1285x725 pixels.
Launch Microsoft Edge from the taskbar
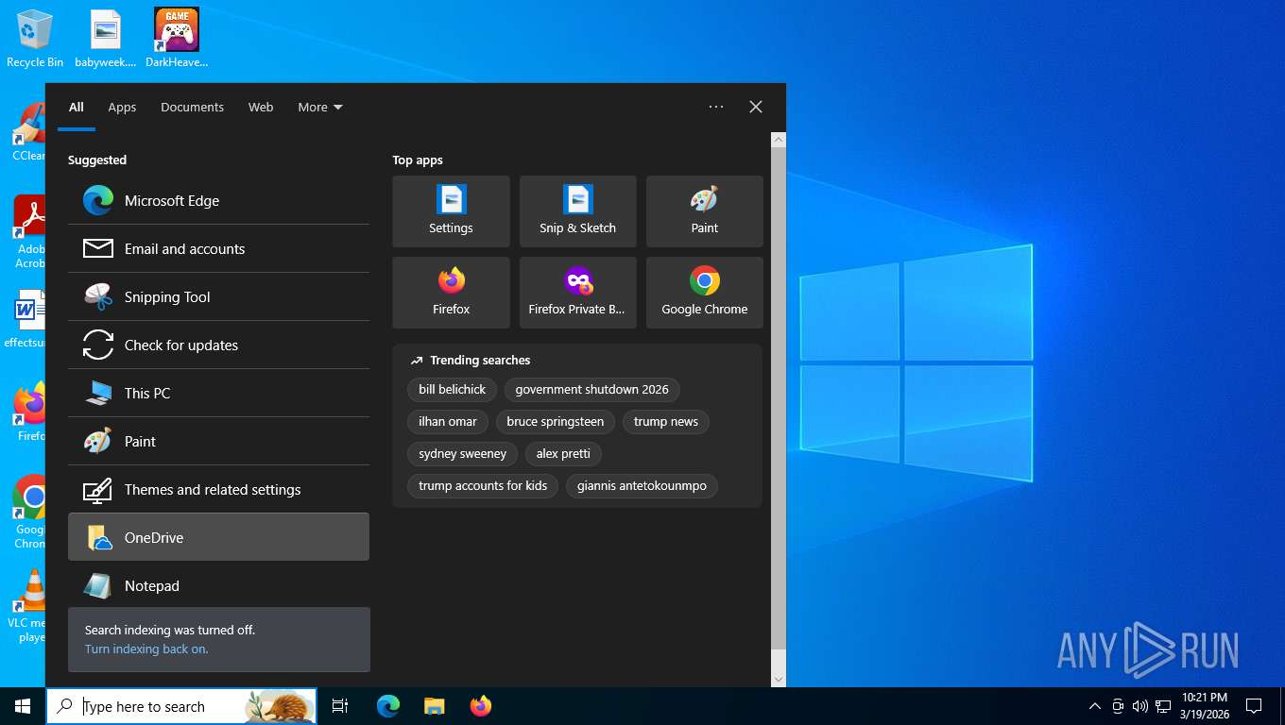click(x=388, y=706)
